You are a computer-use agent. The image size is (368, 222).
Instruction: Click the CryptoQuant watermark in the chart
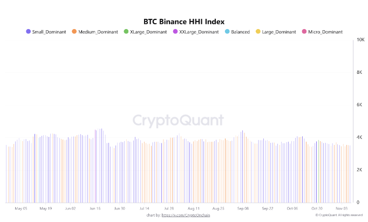click(178, 120)
